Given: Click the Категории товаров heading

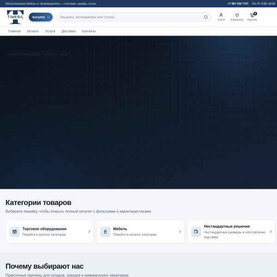Looking at the screenshot, I should click(38, 203).
